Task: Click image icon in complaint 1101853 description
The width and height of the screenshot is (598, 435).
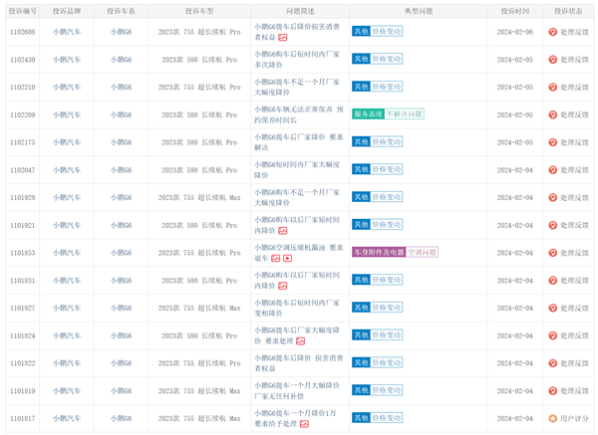Action: [x=276, y=258]
